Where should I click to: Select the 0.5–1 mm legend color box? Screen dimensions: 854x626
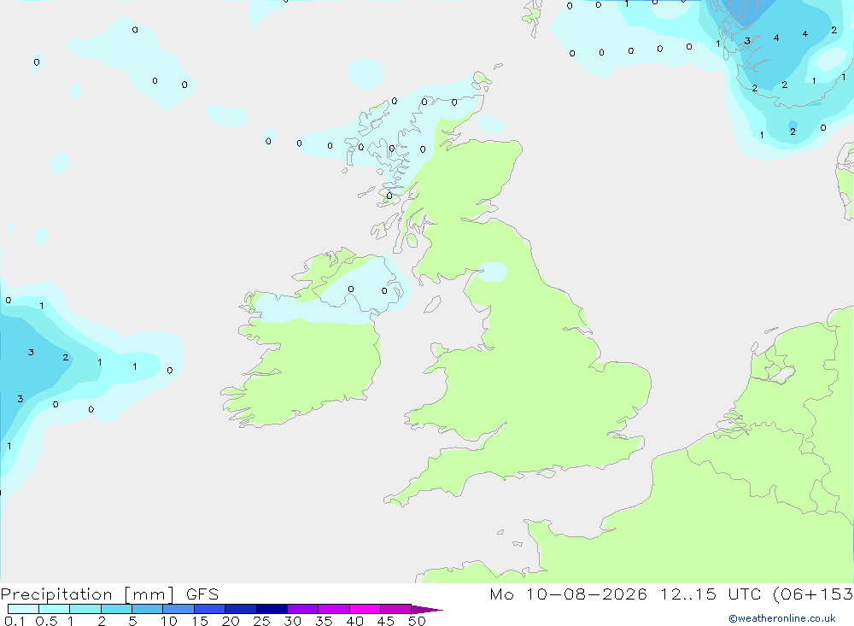pyautogui.click(x=54, y=609)
